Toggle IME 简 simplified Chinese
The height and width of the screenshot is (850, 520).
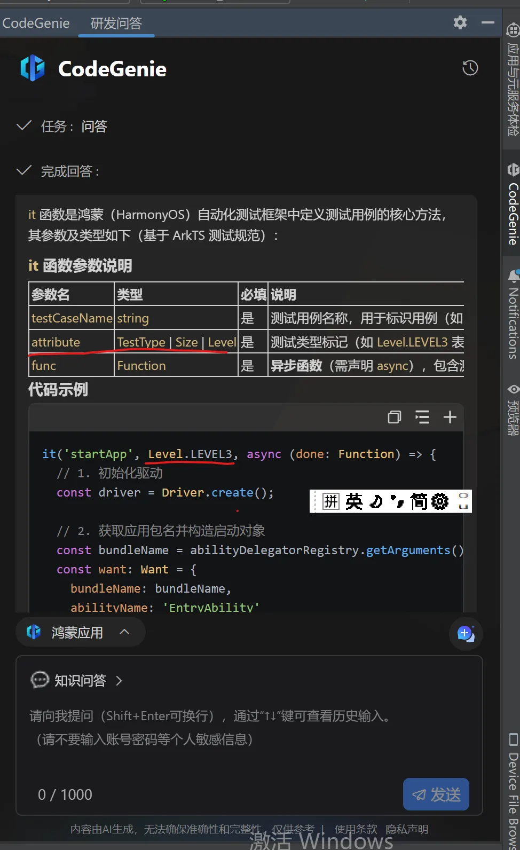click(x=419, y=501)
